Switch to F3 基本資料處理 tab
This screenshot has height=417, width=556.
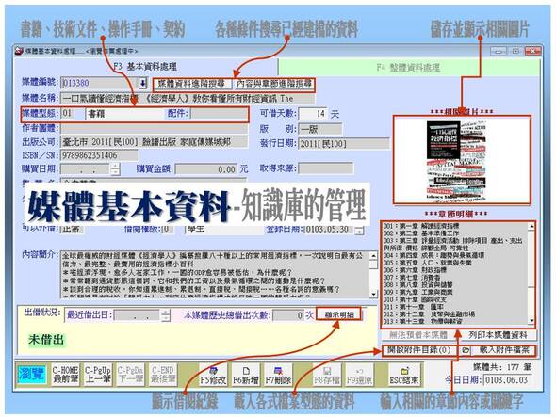point(146,67)
